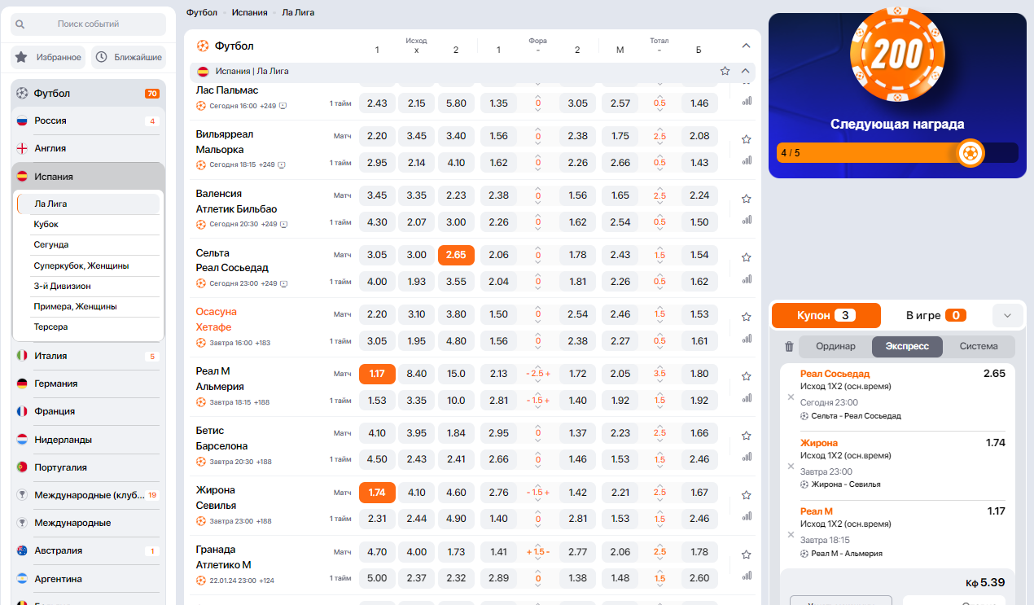1034x605 pixels.
Task: Open Международные (клубы) category
Action: [88, 495]
